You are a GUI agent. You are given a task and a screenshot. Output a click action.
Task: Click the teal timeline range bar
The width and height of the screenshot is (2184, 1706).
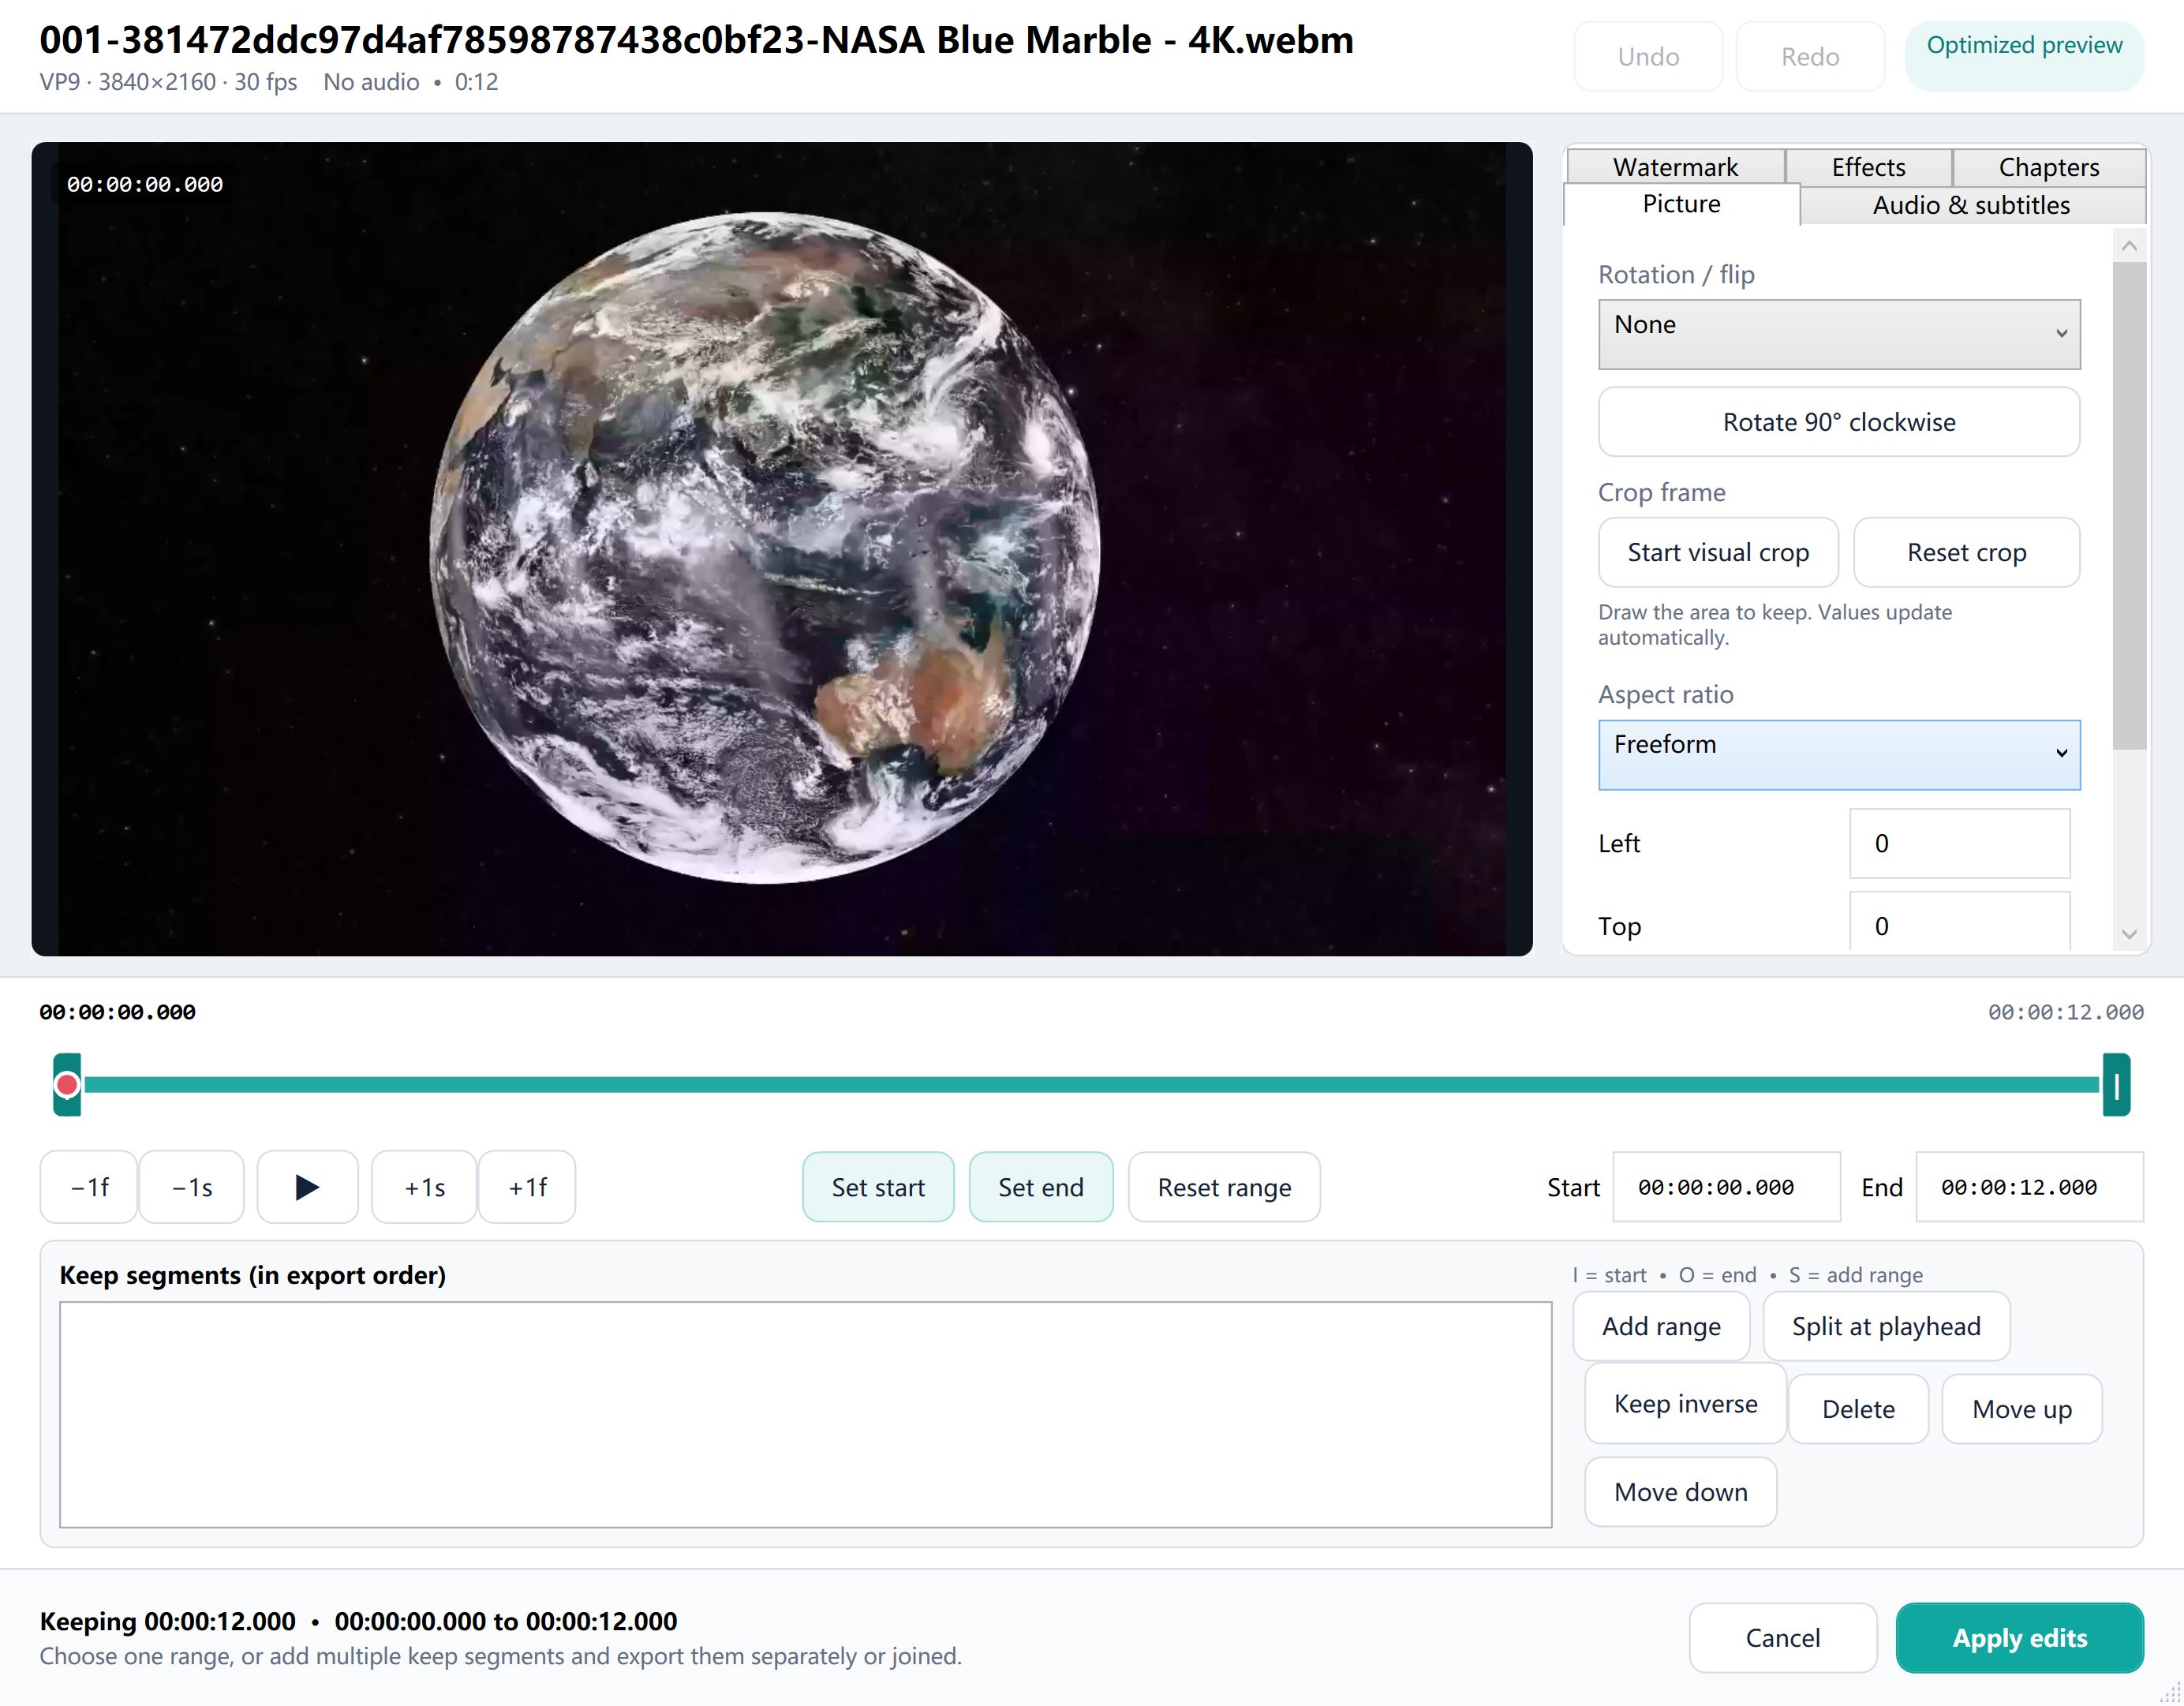pos(1091,1084)
